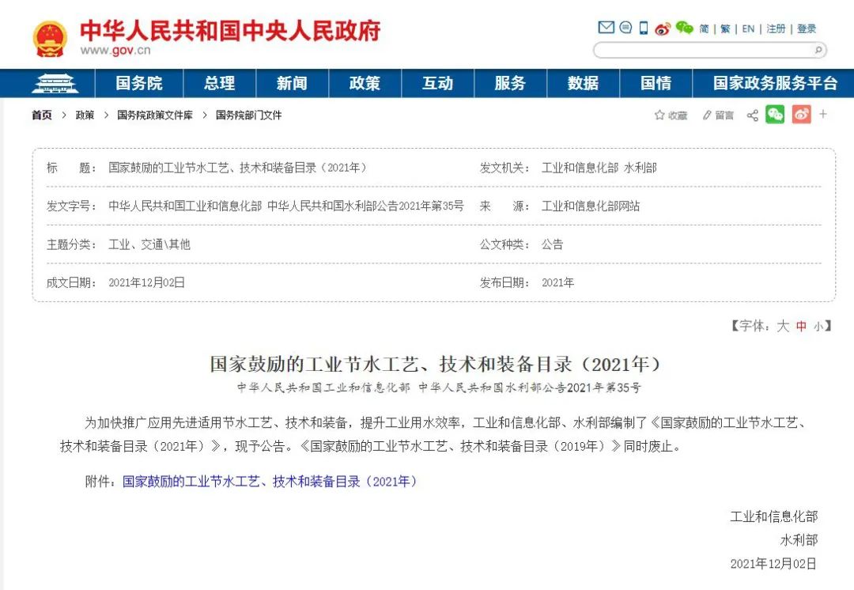The image size is (854, 590).
Task: Open the 国情 menu
Action: click(x=656, y=83)
